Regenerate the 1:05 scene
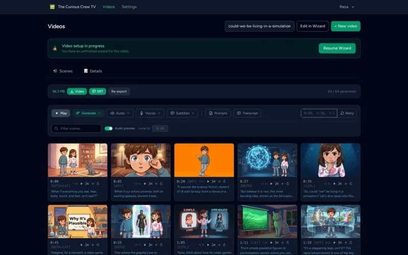This screenshot has height=255, width=408. [224, 245]
